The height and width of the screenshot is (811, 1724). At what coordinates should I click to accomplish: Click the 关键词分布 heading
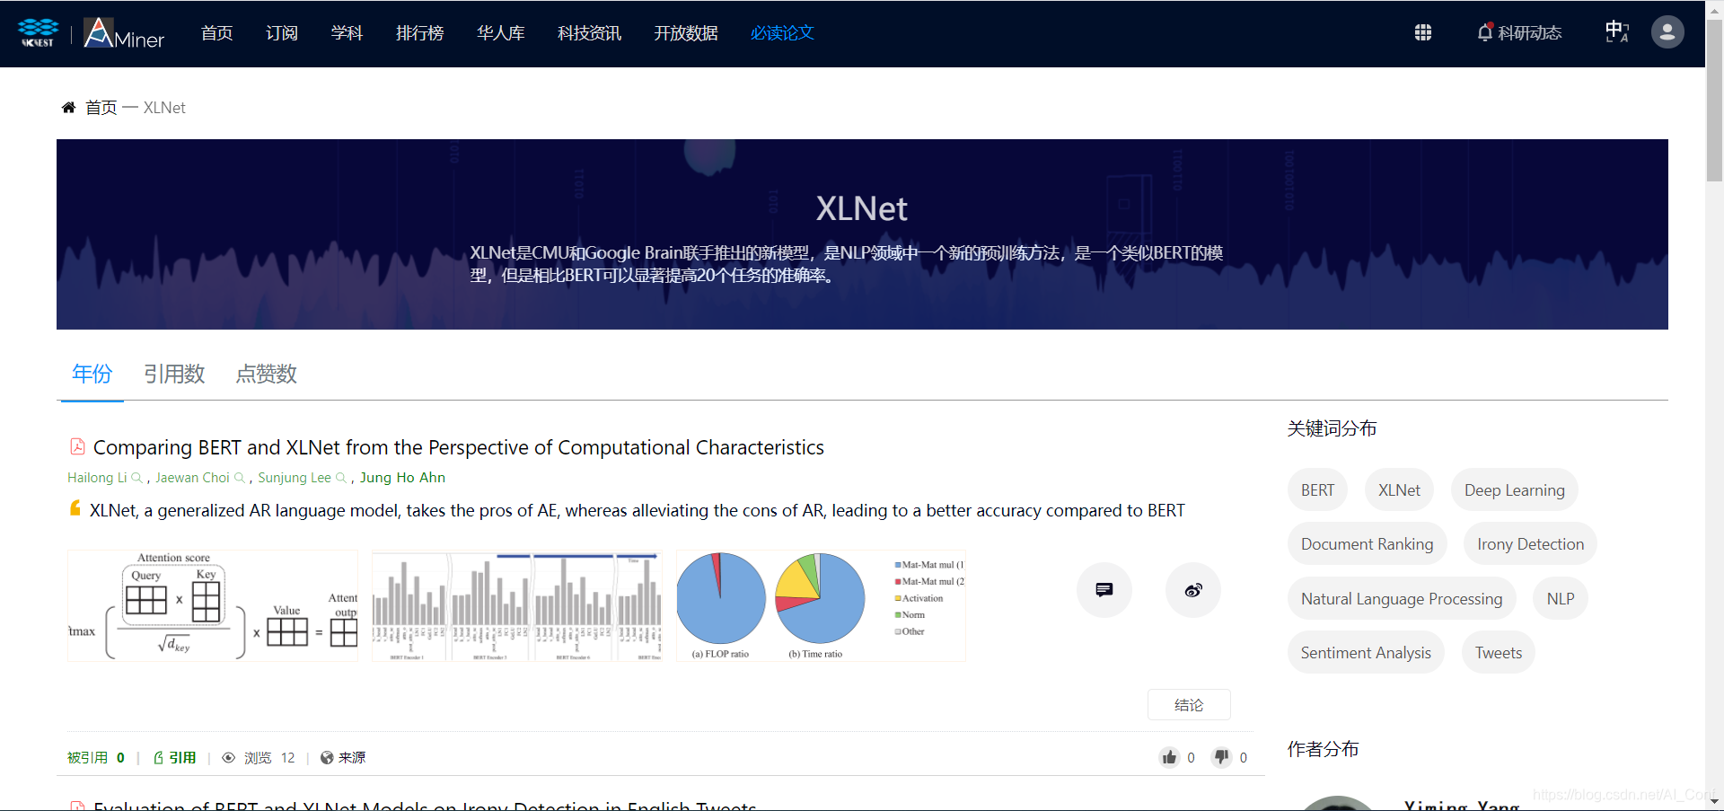point(1332,428)
